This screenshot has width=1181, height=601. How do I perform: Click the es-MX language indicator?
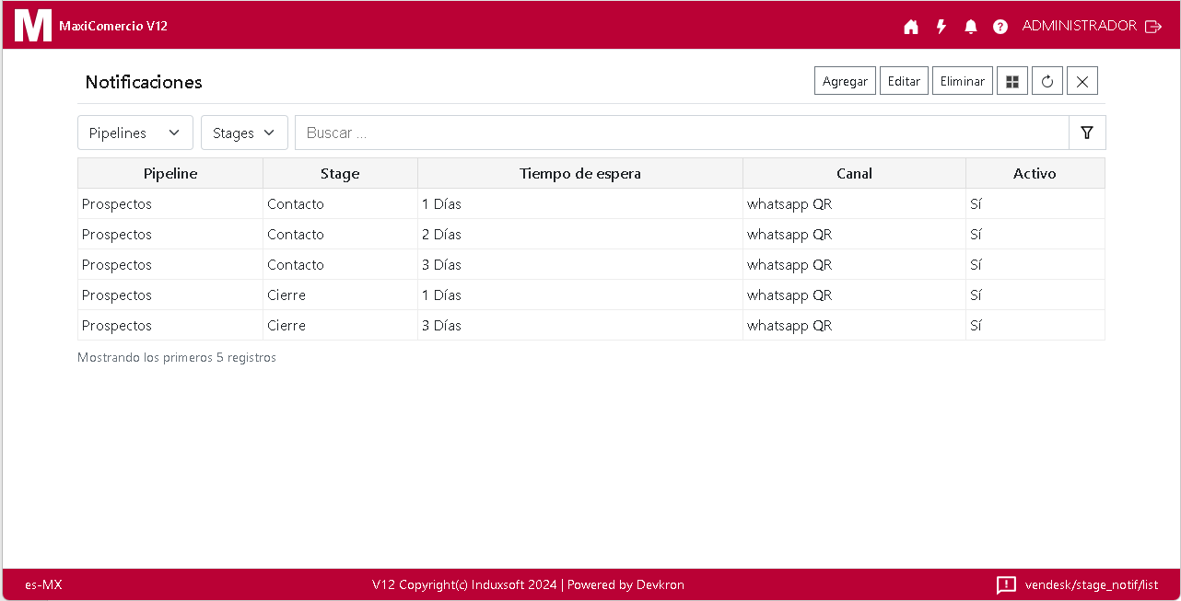43,584
